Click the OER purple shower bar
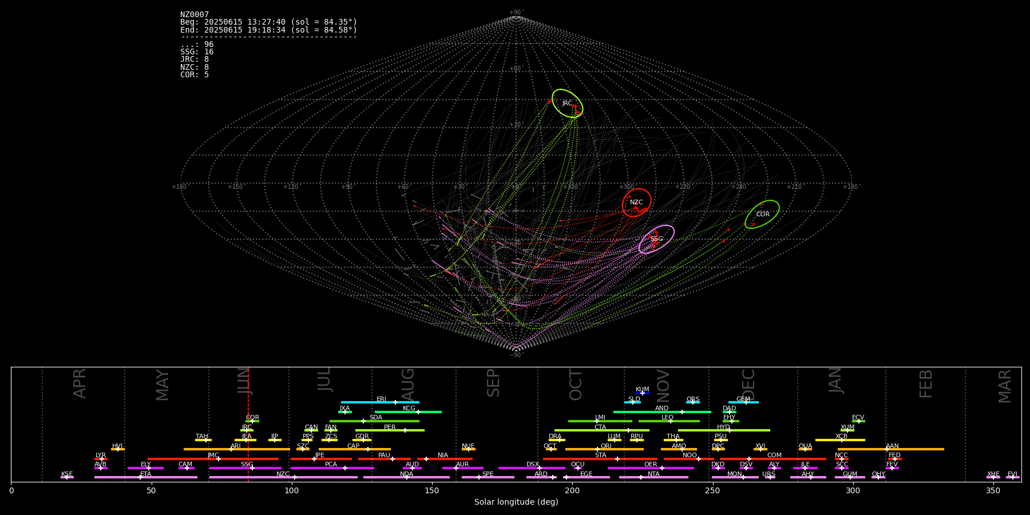Image resolution: width=1030 pixels, height=515 pixels. coord(651,468)
